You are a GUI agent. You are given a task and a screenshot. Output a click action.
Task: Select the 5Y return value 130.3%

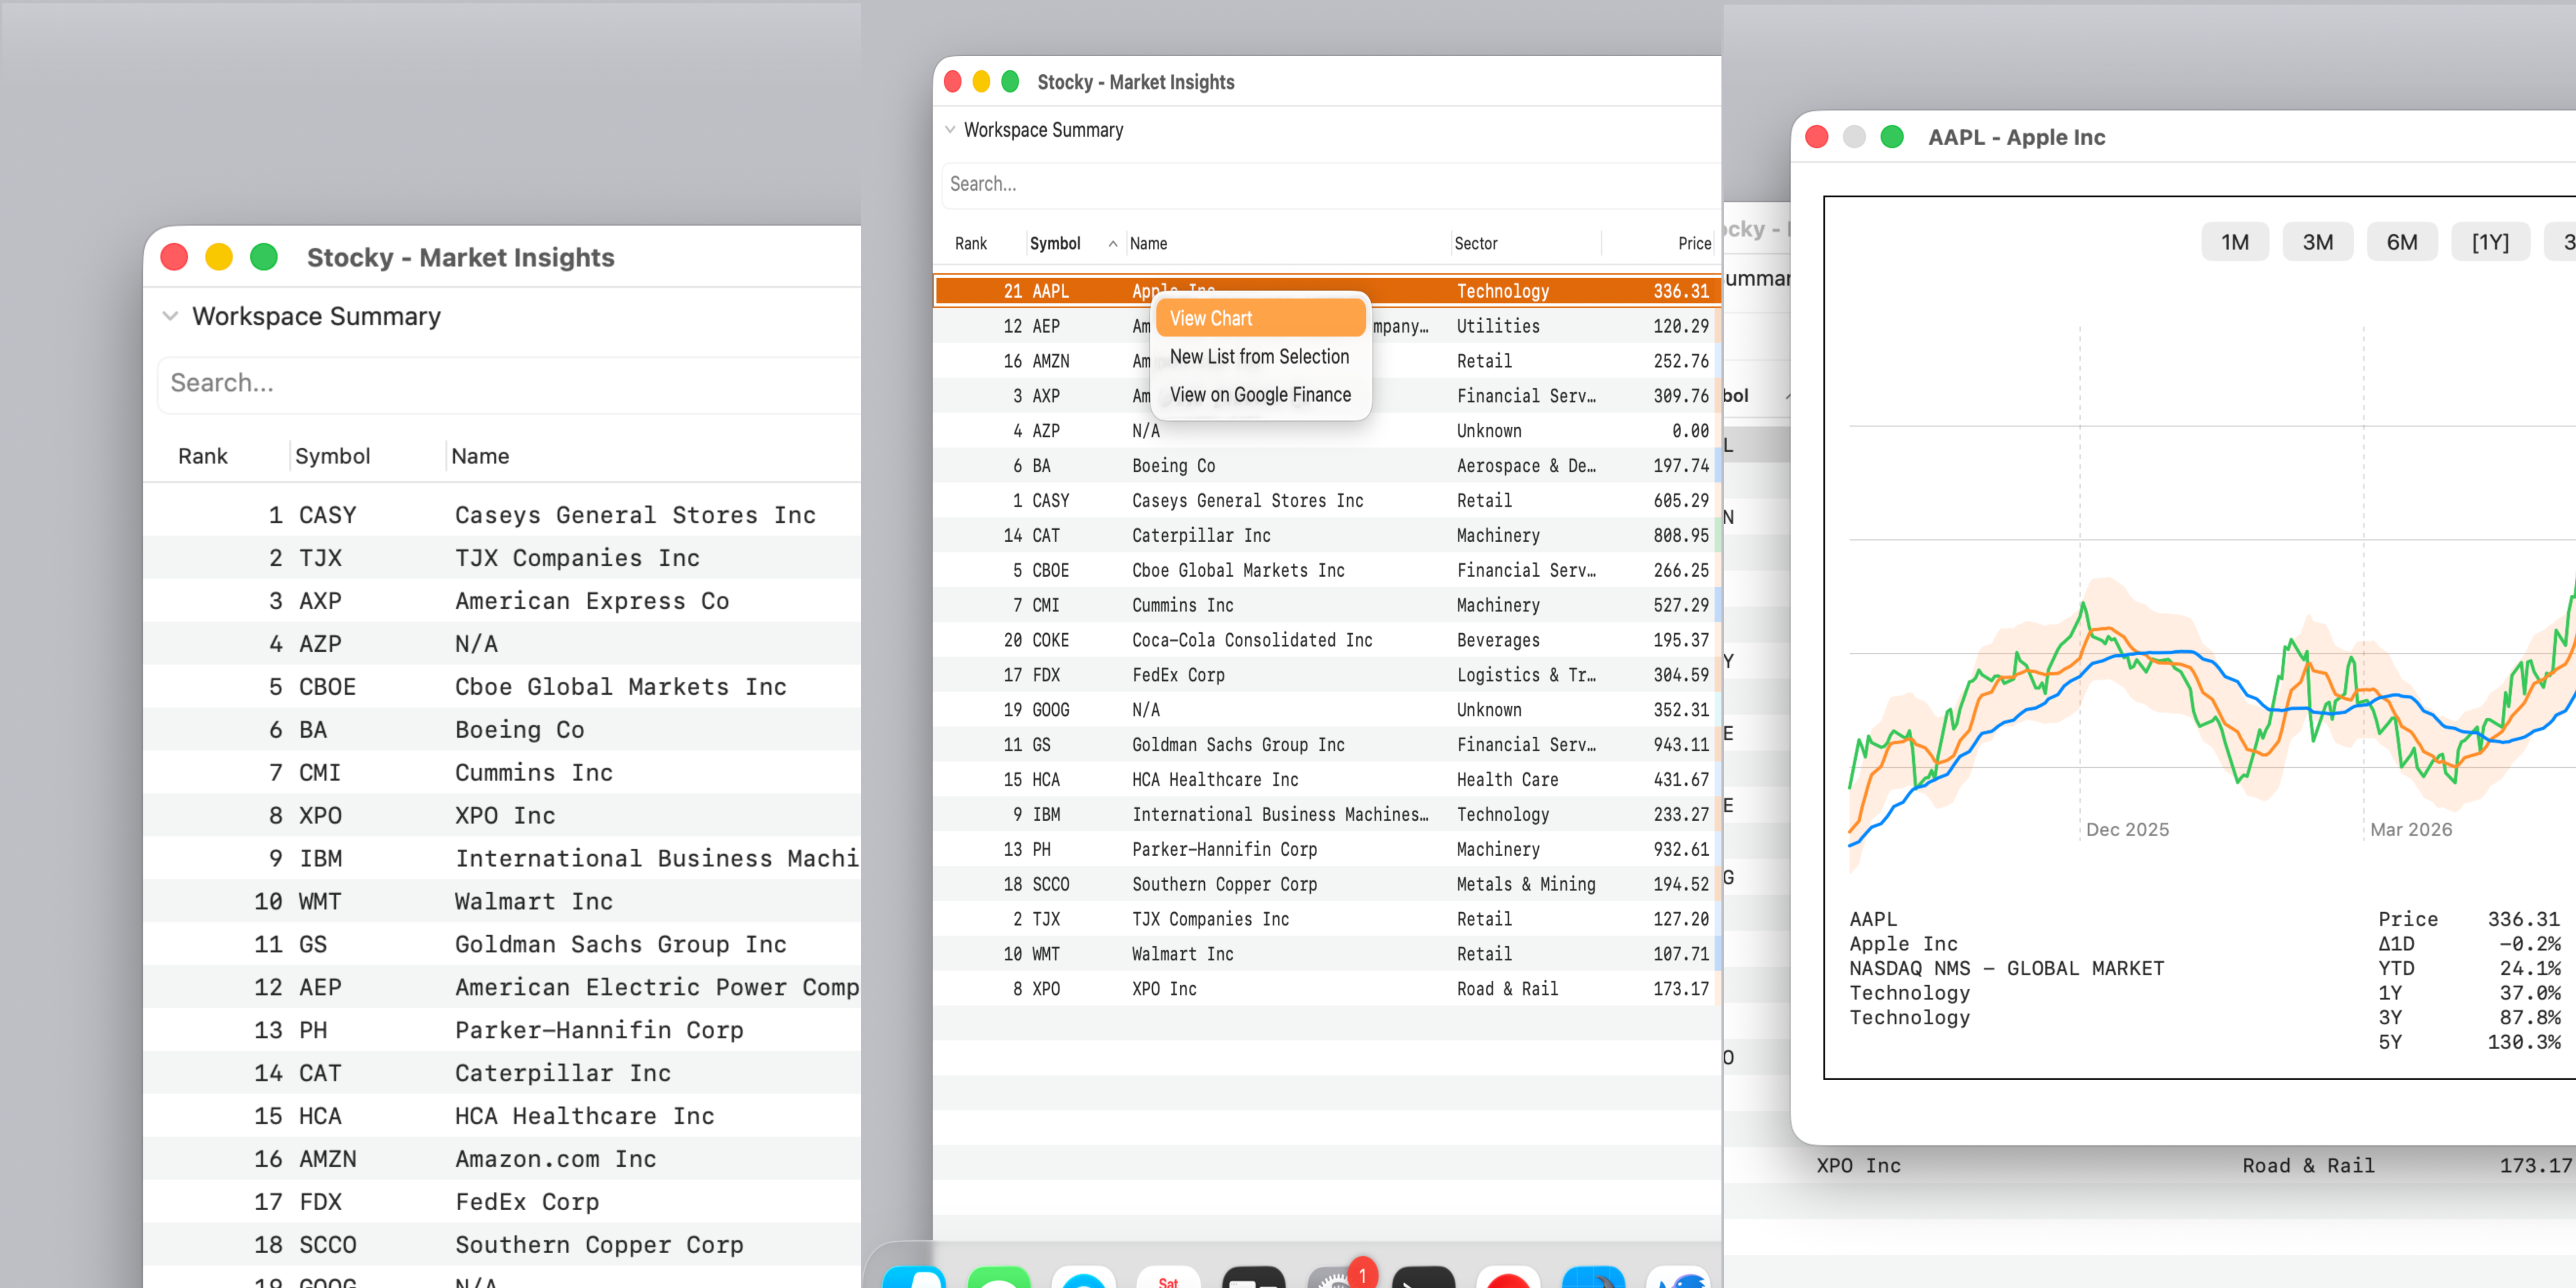(2524, 1042)
